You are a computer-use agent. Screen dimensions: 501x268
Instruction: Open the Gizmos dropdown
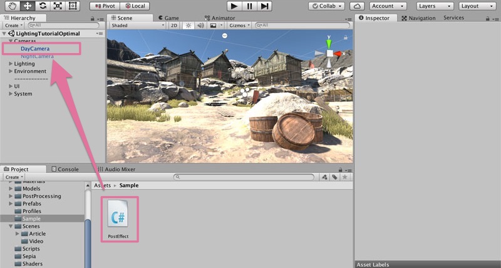pyautogui.click(x=239, y=25)
